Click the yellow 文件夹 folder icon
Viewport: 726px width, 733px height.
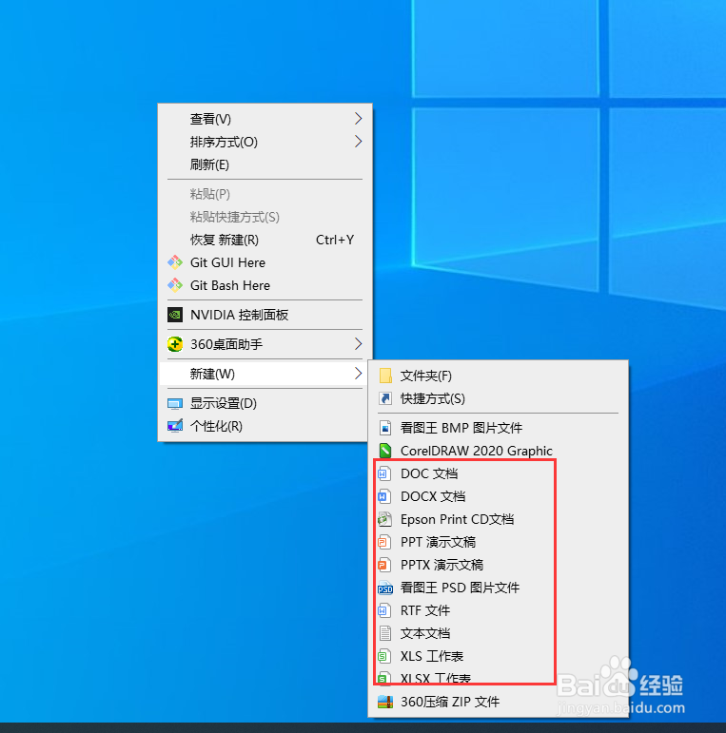pos(385,376)
